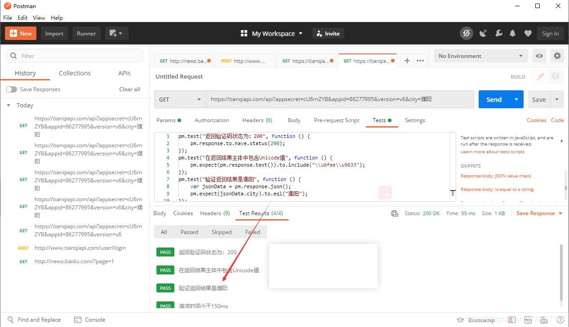Collapse the snippets panel arrow

(562, 141)
